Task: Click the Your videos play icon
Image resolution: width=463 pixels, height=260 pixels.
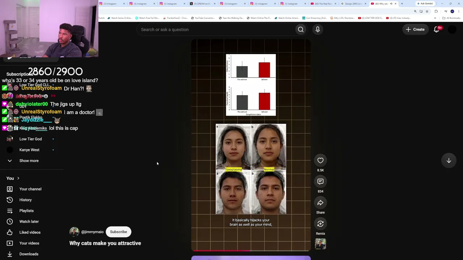Action: point(10,243)
